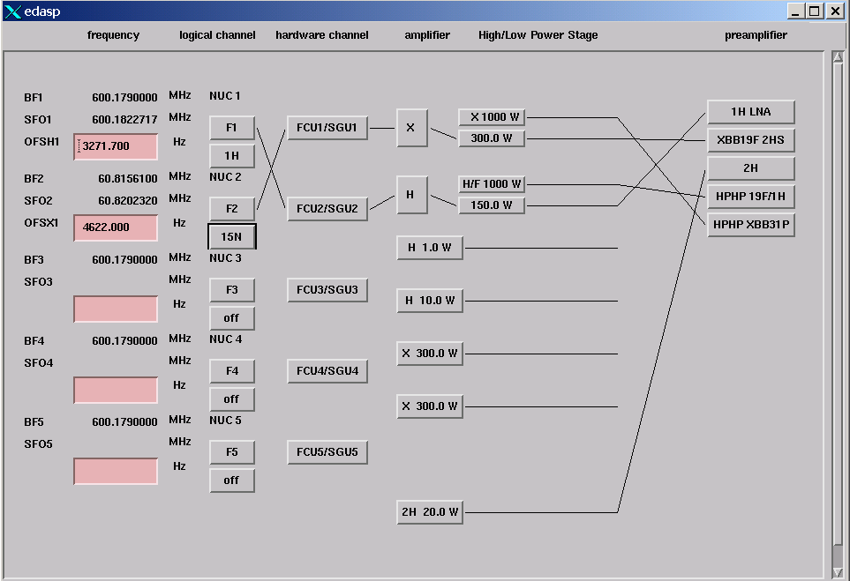Select the FCU2/SGU2 hardware channel

(327, 209)
